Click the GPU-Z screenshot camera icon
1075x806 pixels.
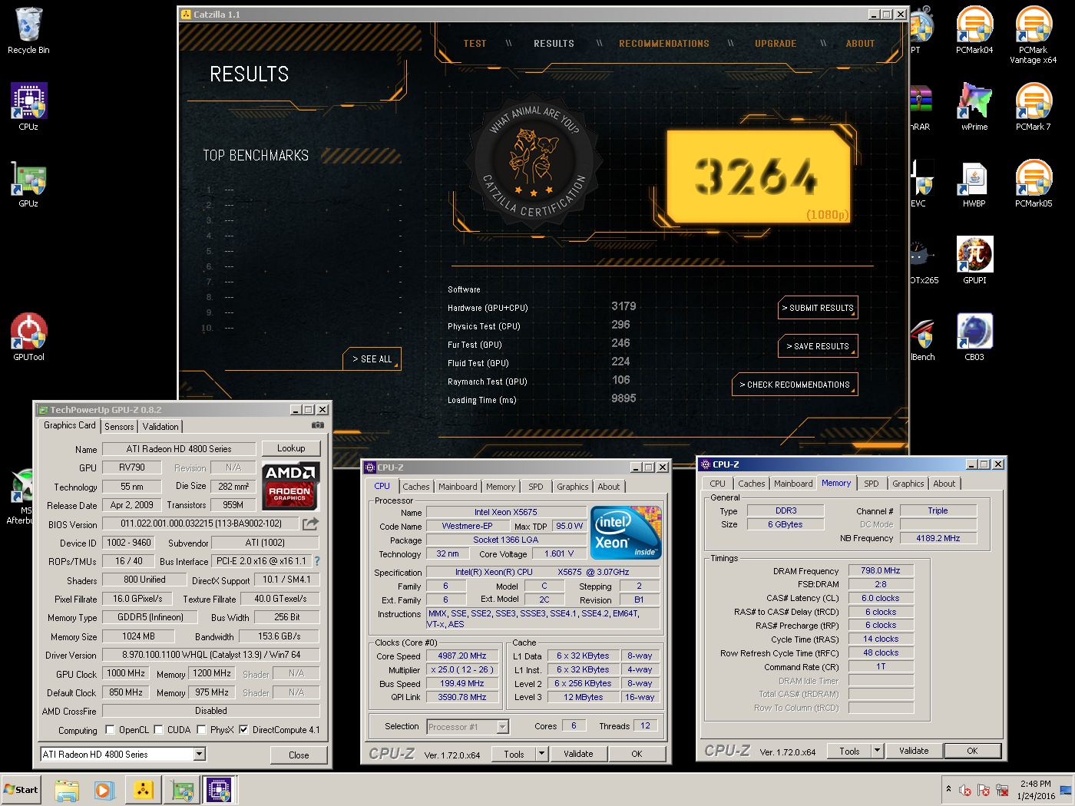(x=318, y=425)
